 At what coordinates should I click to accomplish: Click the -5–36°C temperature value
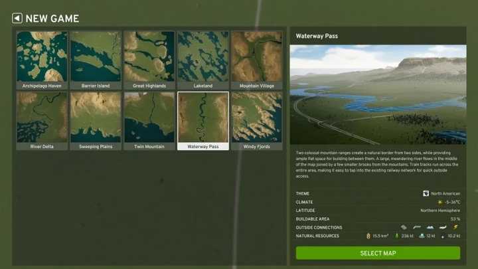(452, 202)
